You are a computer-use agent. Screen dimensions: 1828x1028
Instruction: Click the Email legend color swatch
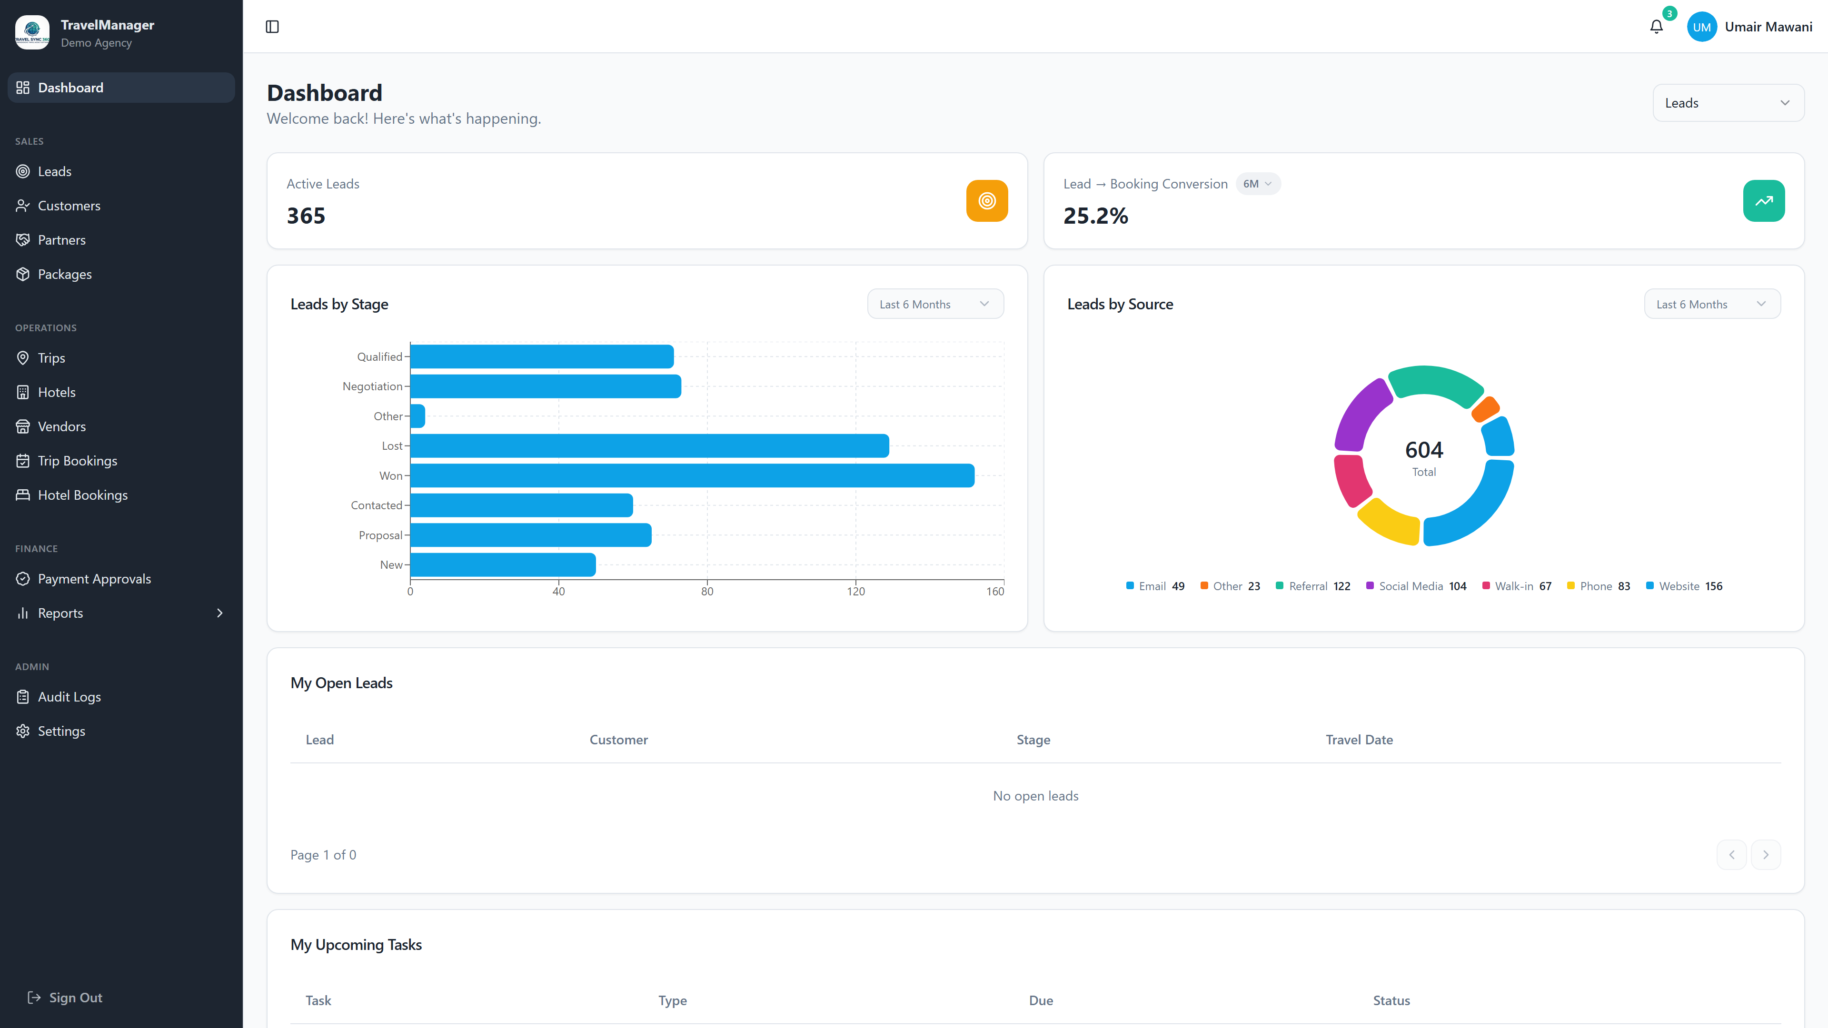tap(1130, 586)
